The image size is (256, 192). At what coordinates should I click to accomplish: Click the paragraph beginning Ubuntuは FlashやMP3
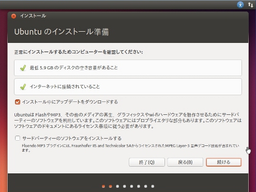128,121
